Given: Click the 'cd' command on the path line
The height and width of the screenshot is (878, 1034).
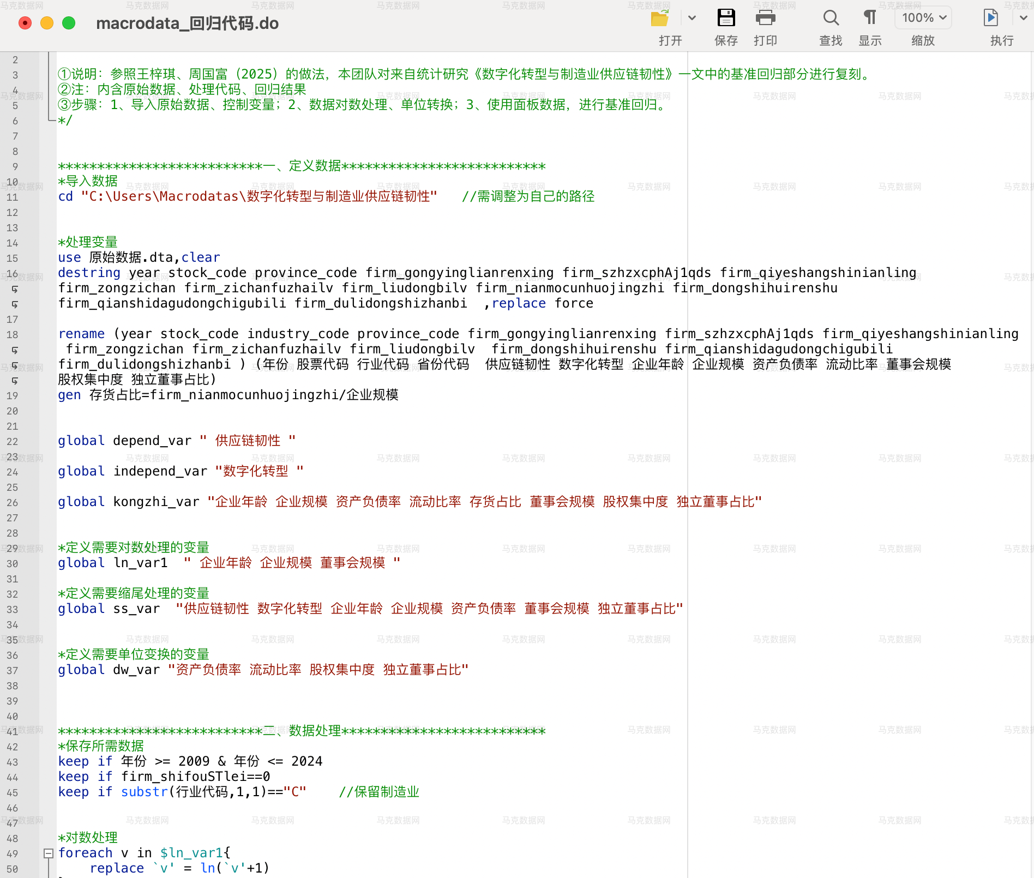Looking at the screenshot, I should (65, 196).
